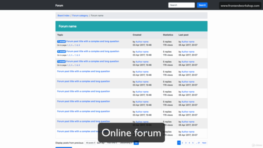Go to page 3 of 1-unread topic
This screenshot has width=263, height=148.
click(x=72, y=65)
